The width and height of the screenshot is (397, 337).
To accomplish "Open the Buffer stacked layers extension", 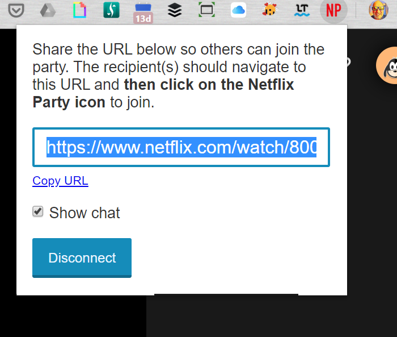I will (175, 10).
